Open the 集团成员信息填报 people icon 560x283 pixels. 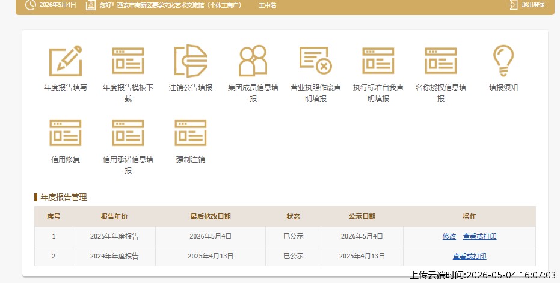(x=253, y=61)
